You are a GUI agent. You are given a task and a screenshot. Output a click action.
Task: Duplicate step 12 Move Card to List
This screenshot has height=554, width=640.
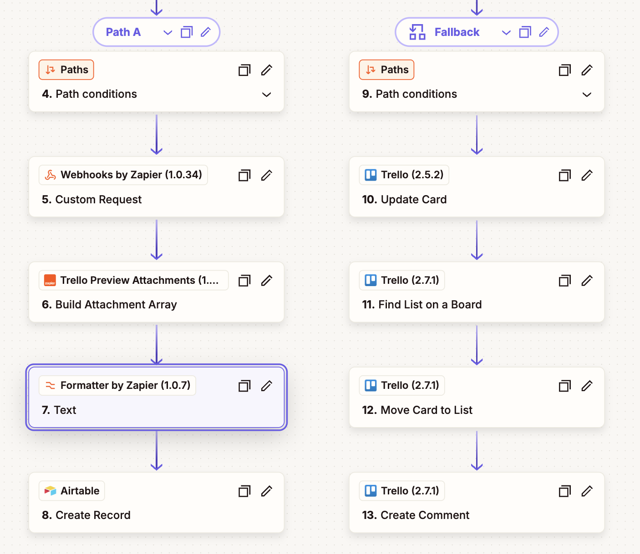(x=565, y=386)
